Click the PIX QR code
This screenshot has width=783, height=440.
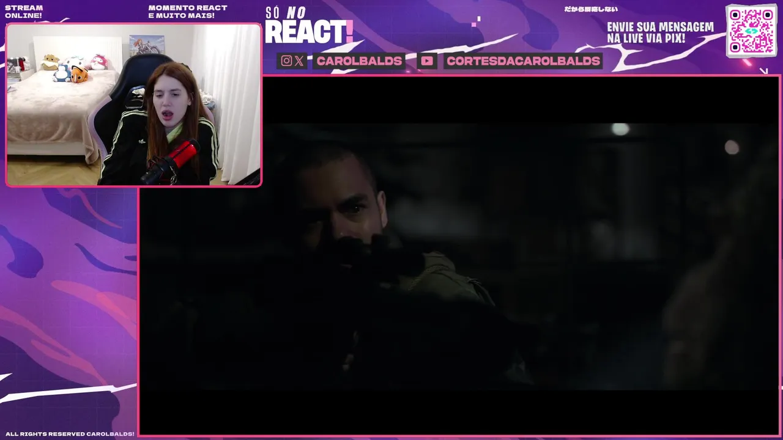coord(751,31)
